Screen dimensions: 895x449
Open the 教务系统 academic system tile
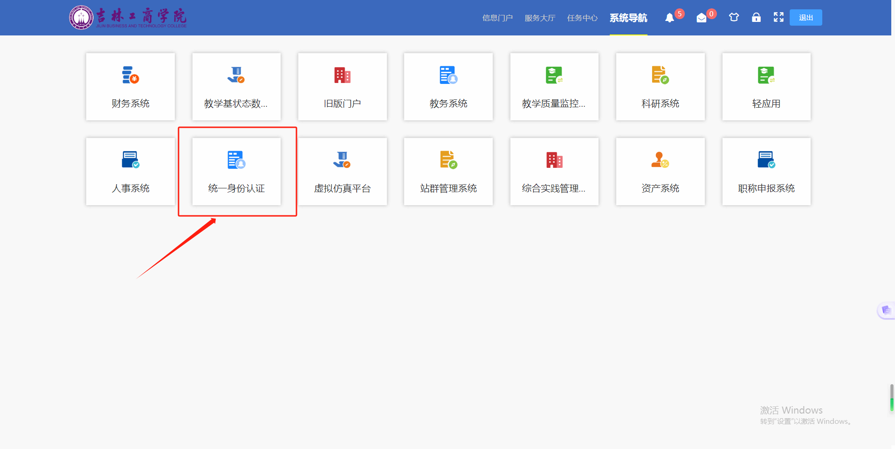point(448,87)
